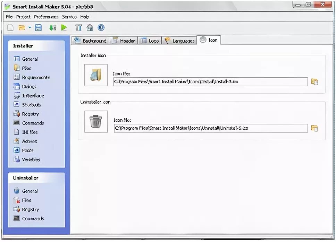The height and width of the screenshot is (242, 336).
Task: Click the Uninstaller panel header
Action: [x=37, y=178]
